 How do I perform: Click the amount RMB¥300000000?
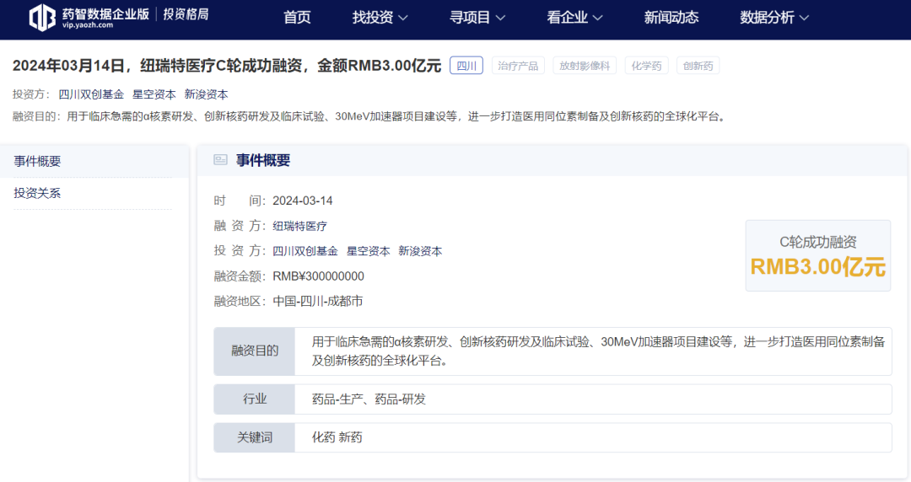[318, 276]
